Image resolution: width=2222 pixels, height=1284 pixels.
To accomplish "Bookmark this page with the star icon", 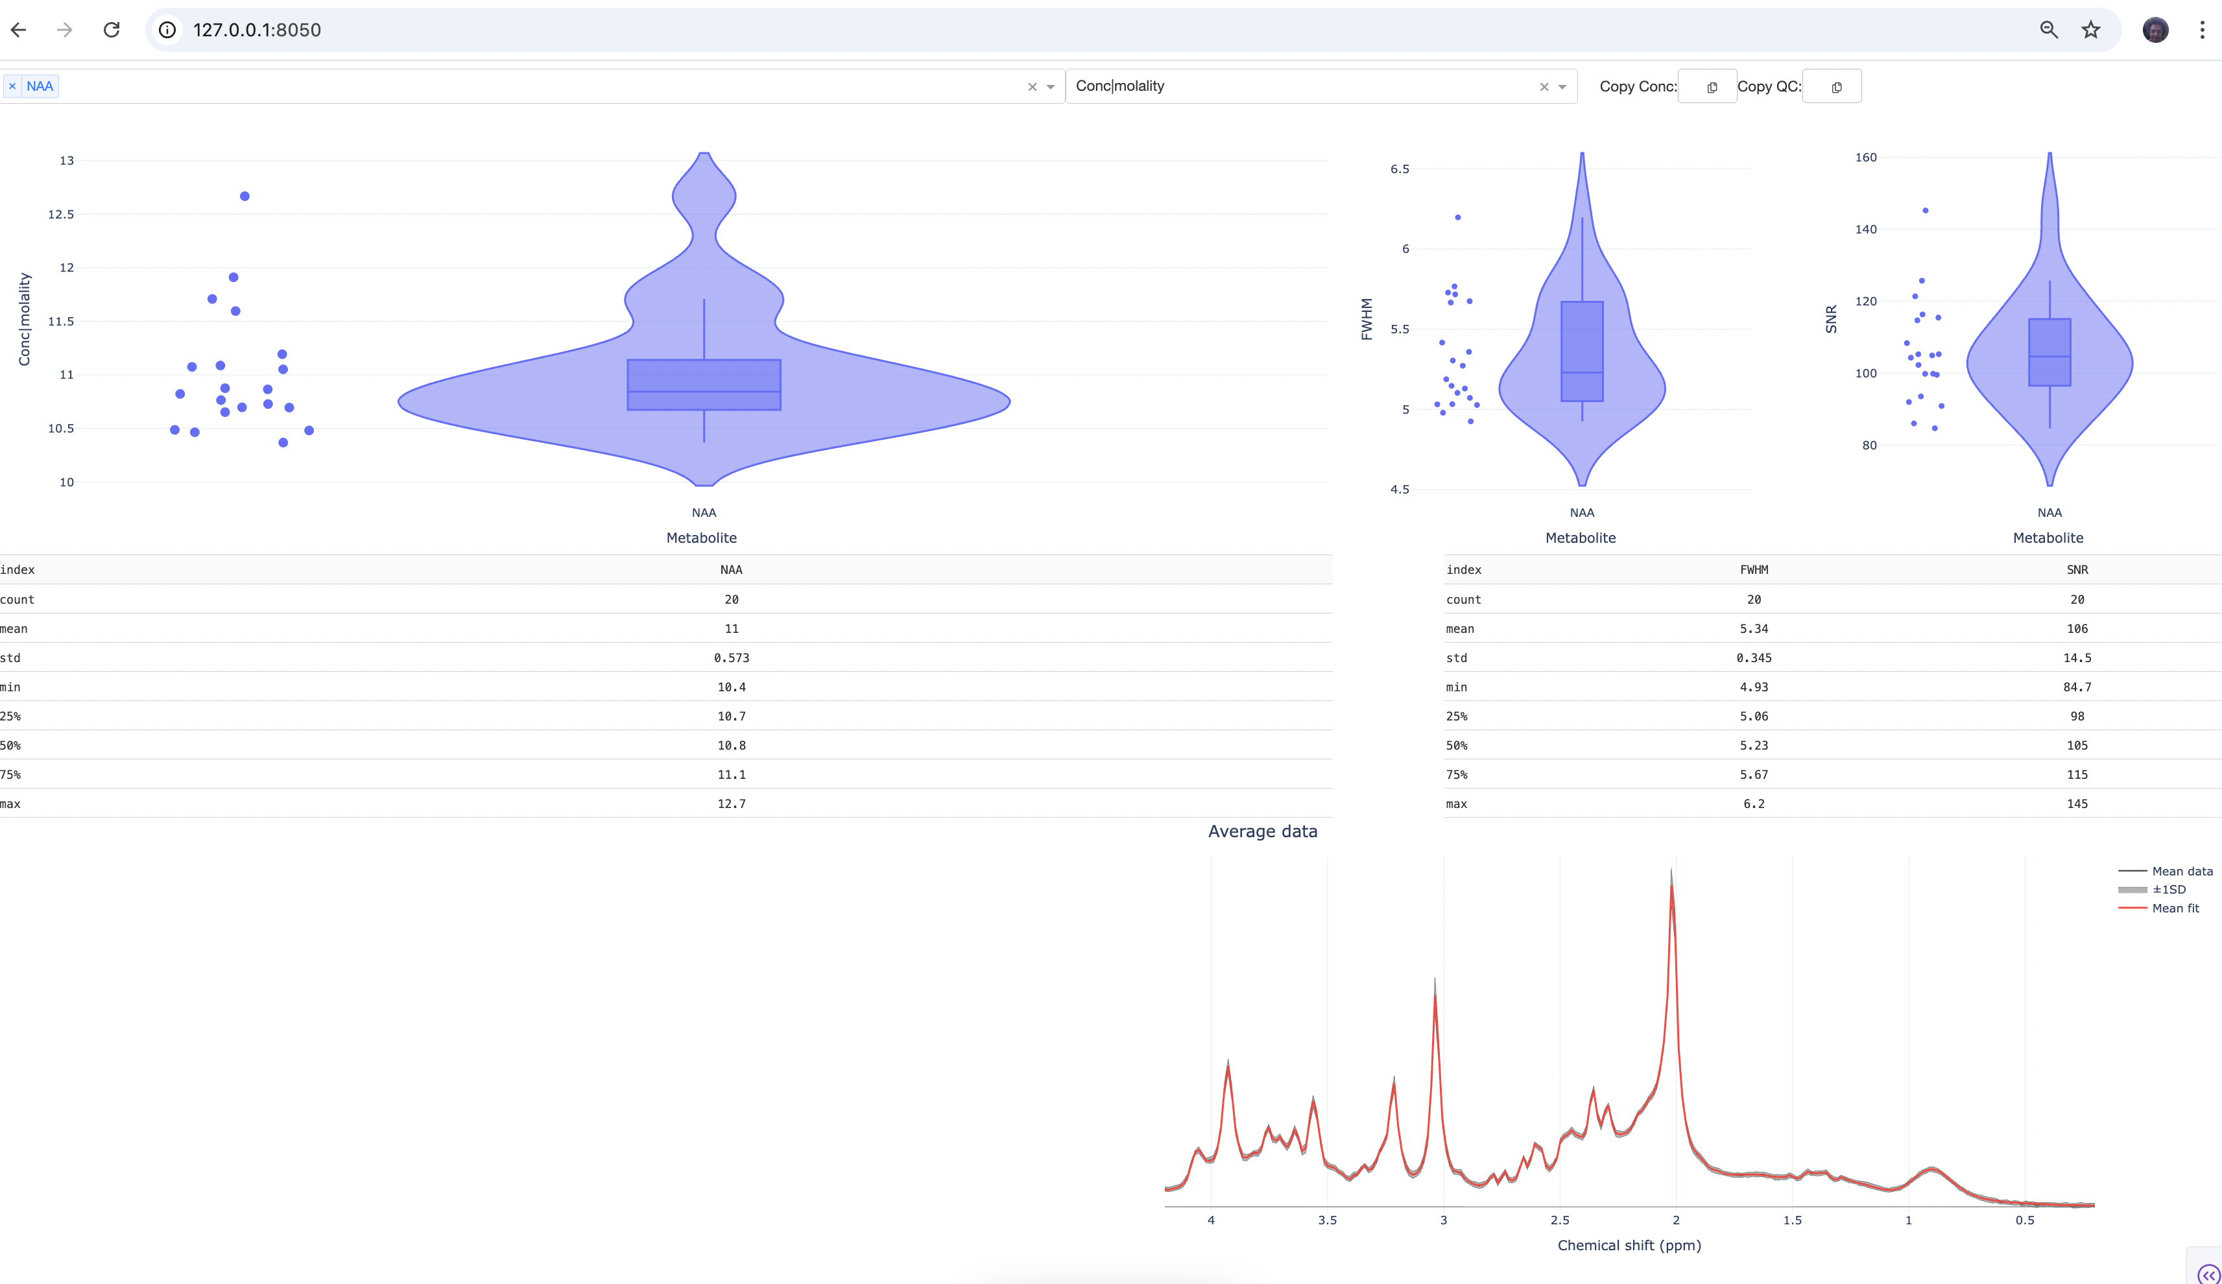I will tap(2090, 30).
